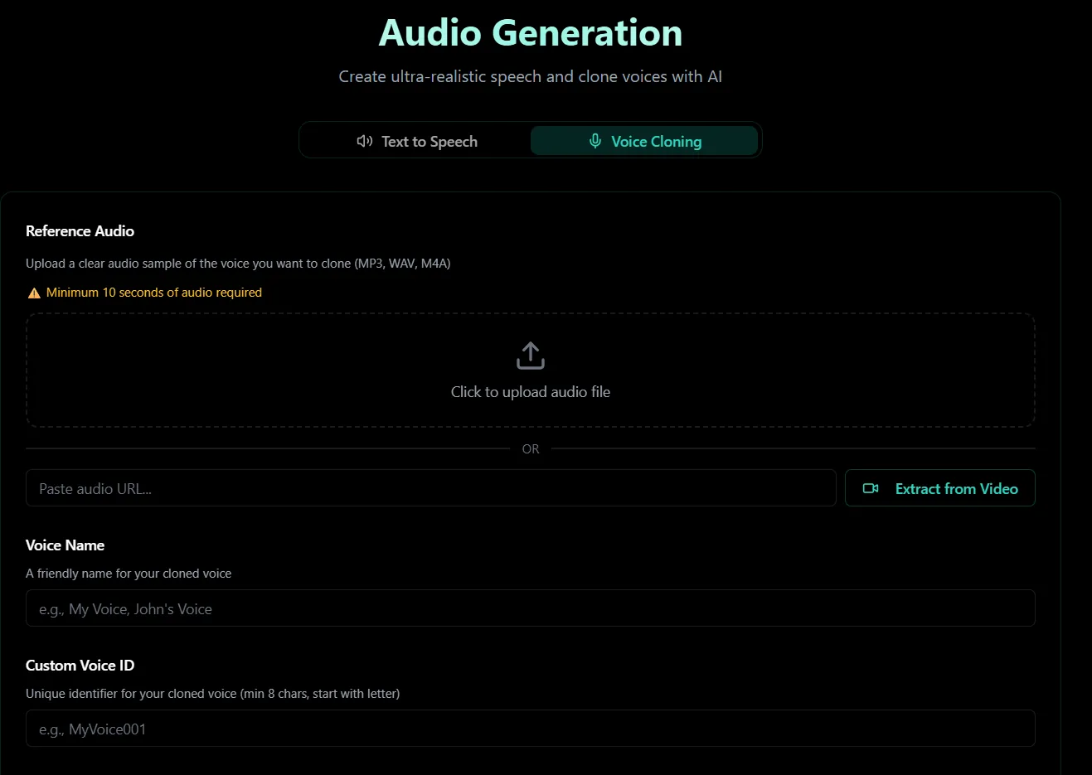The image size is (1092, 775).
Task: Click the 'Minimum 10 seconds of audio required' notice
Action: tap(154, 293)
